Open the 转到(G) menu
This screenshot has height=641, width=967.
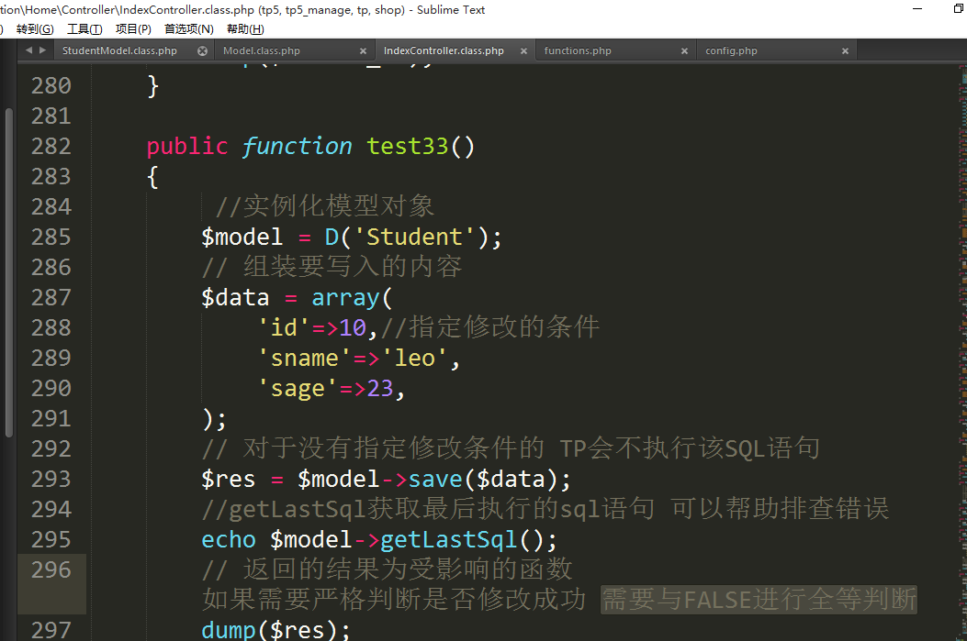(35, 29)
